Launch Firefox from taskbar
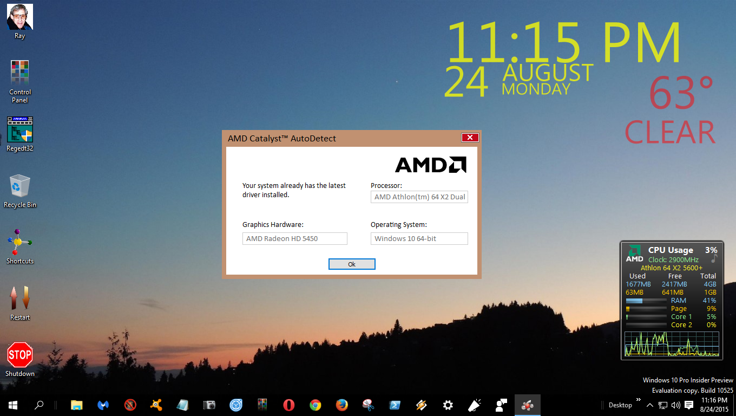The height and width of the screenshot is (416, 736). pos(342,405)
